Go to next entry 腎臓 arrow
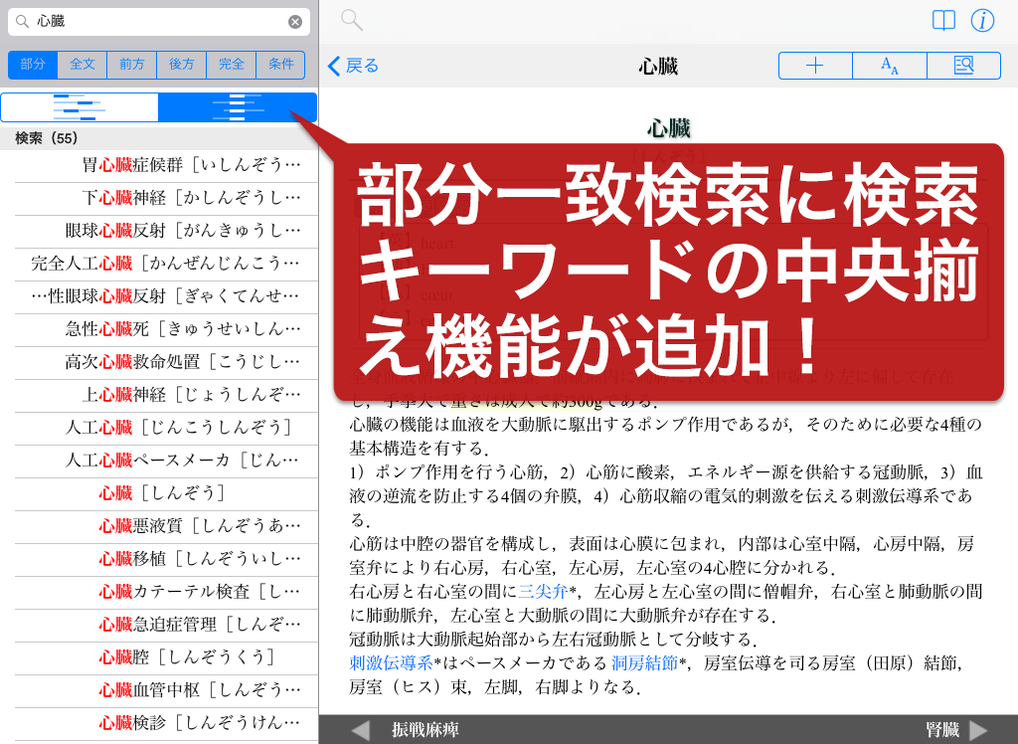This screenshot has height=744, width=1018. (x=978, y=730)
